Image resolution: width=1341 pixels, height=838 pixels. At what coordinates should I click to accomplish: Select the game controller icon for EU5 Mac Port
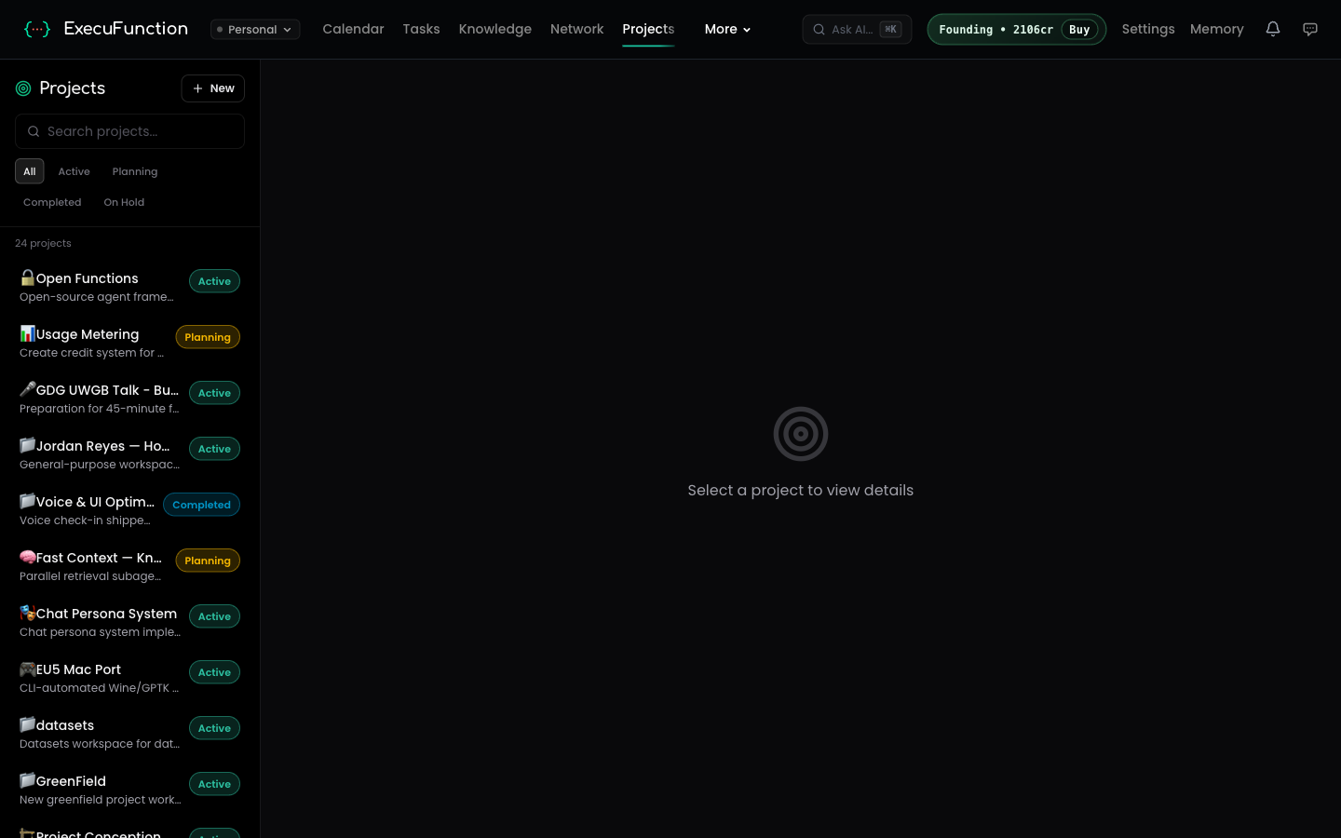[27, 669]
